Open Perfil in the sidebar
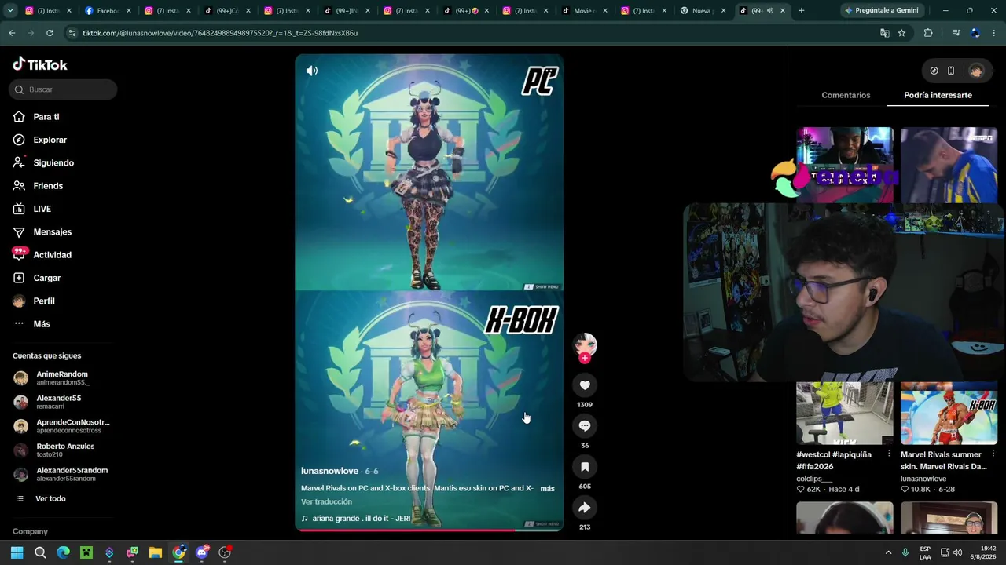Screen dimensions: 1006x565 coord(43,301)
